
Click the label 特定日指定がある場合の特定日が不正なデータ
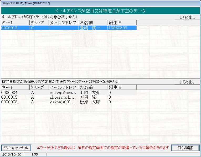point(39,82)
